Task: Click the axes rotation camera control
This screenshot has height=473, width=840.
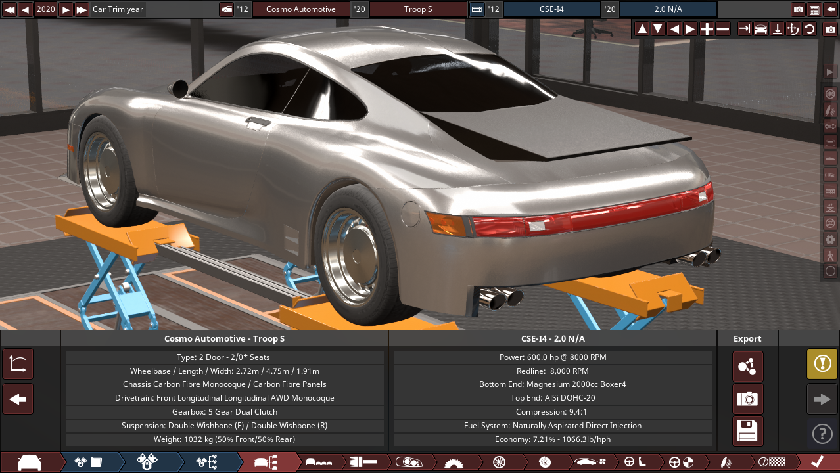Action: pos(793,29)
